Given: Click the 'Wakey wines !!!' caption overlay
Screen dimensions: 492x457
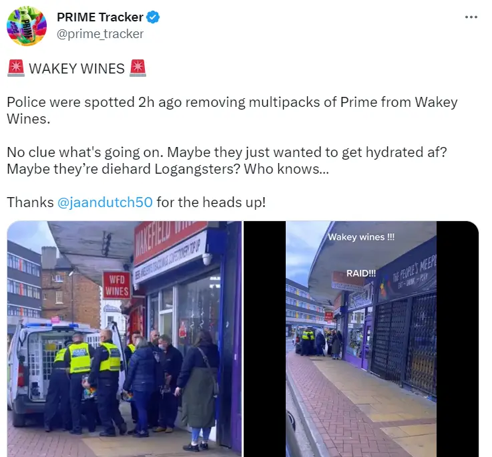Looking at the screenshot, I should (x=361, y=237).
